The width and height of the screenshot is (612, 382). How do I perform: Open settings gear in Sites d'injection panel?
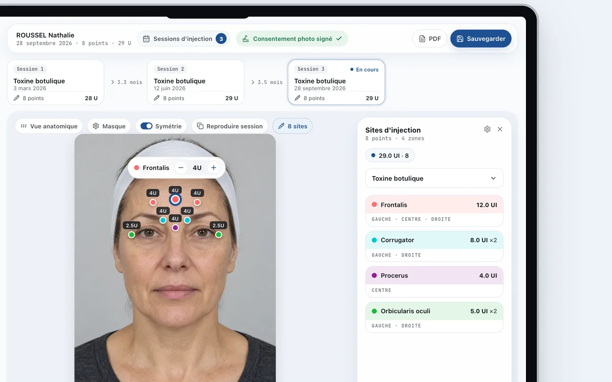click(487, 129)
